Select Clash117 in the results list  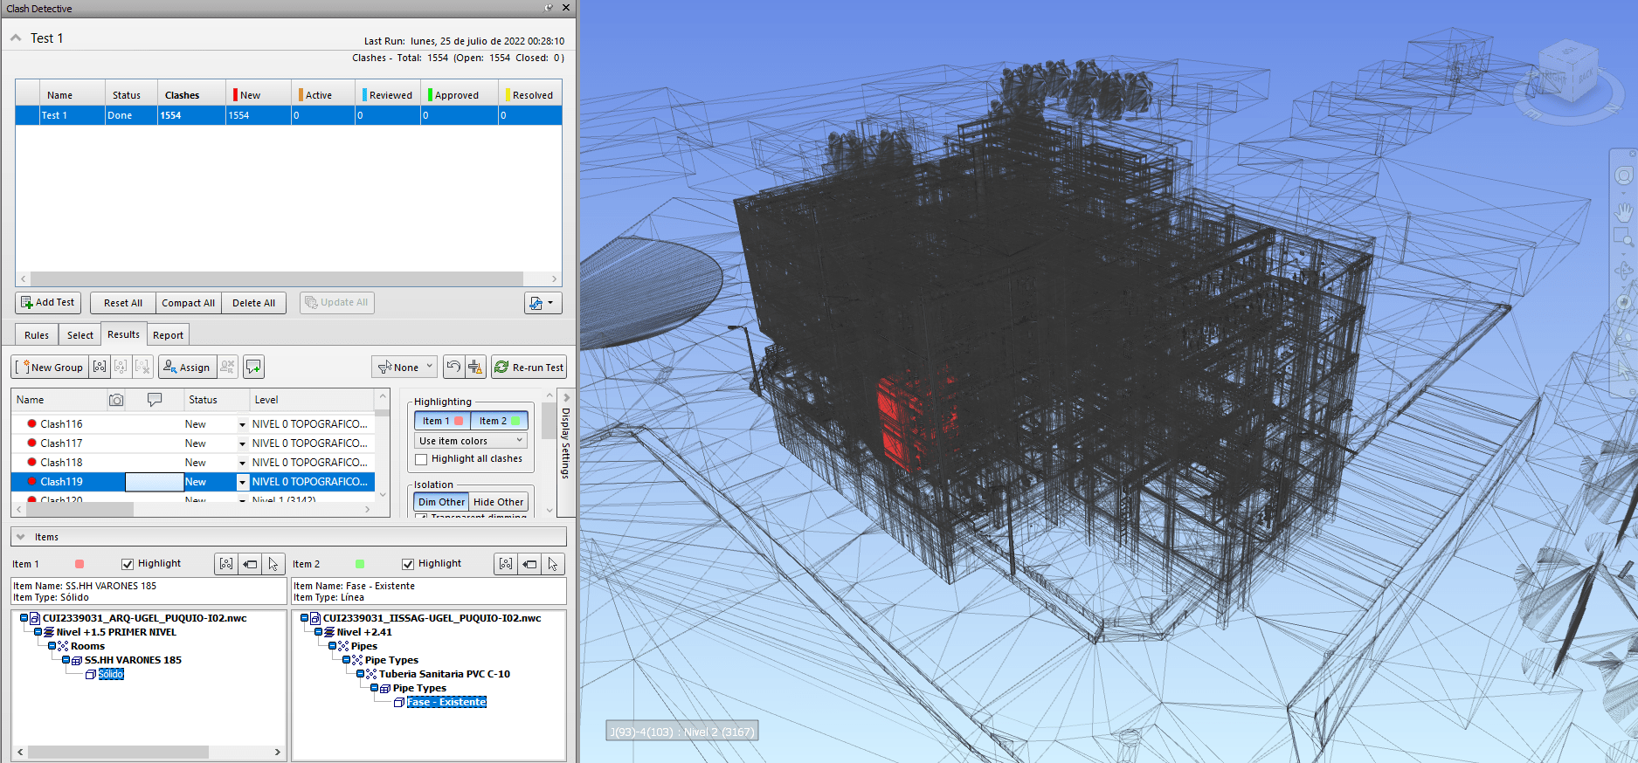(x=61, y=443)
